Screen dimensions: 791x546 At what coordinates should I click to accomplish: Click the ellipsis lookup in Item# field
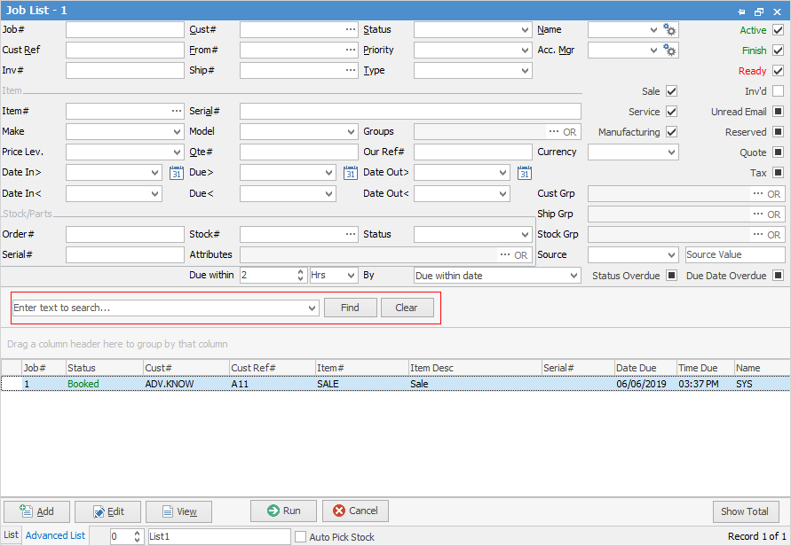pos(176,112)
